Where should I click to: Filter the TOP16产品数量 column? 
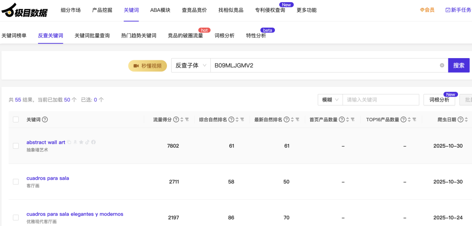[414, 119]
